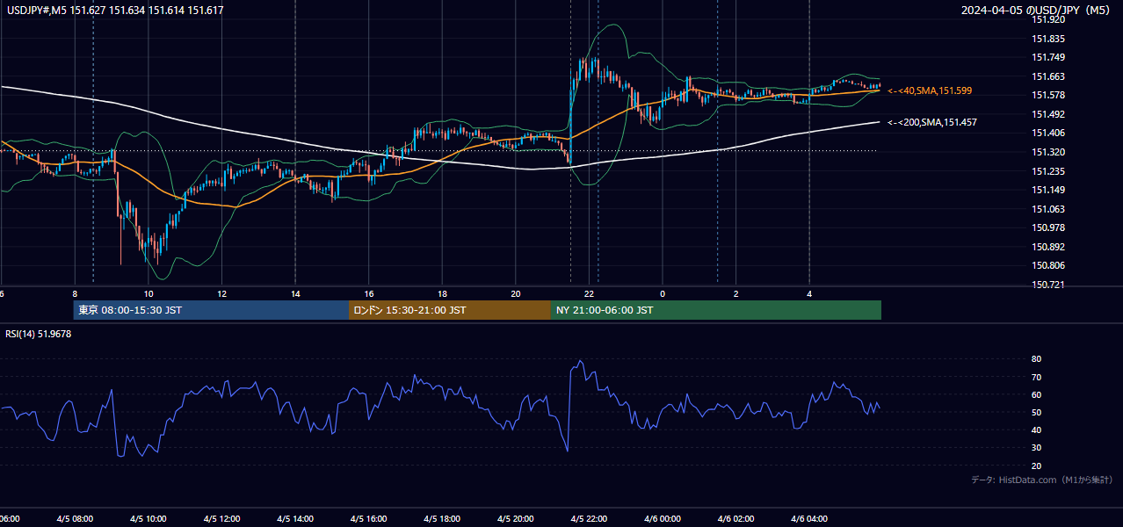Click hour label 18 below the price chart

point(442,293)
